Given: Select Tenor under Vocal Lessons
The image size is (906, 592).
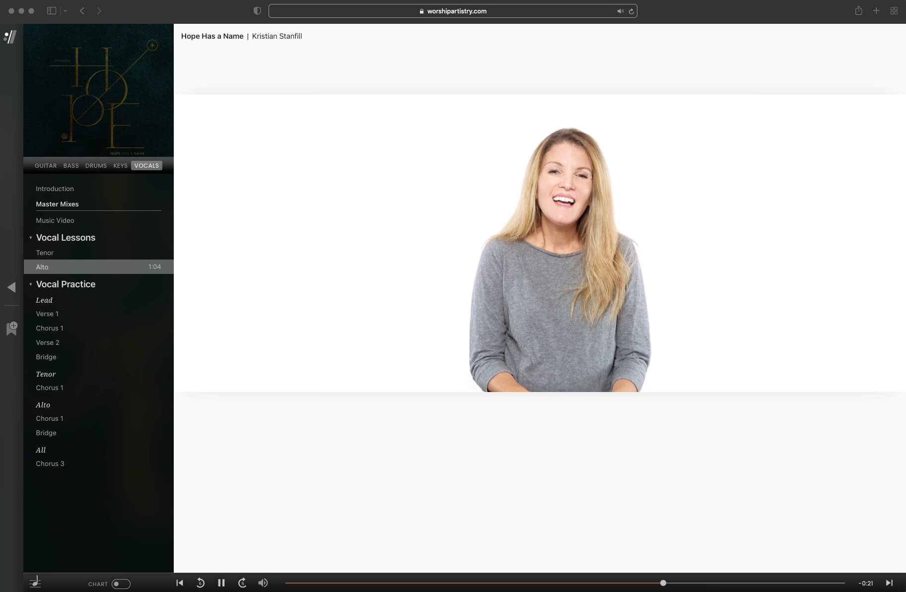Looking at the screenshot, I should coord(45,253).
